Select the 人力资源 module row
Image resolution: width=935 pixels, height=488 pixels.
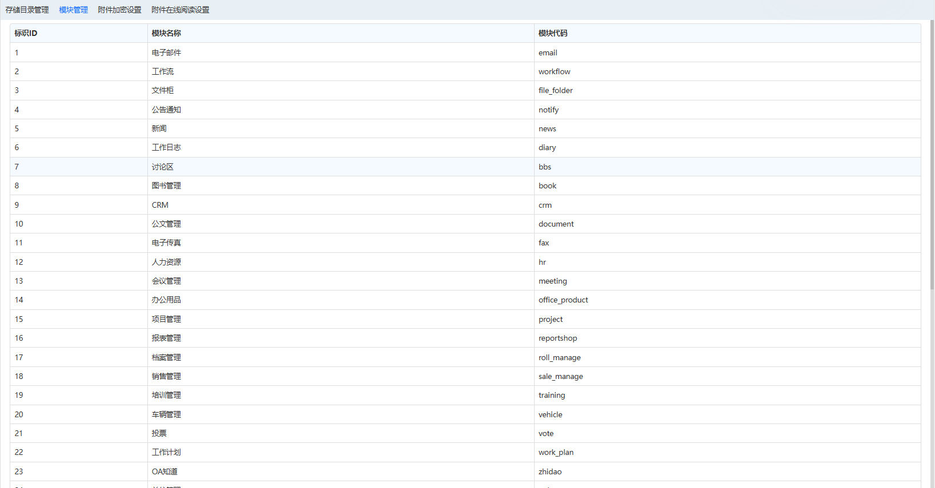tap(166, 262)
